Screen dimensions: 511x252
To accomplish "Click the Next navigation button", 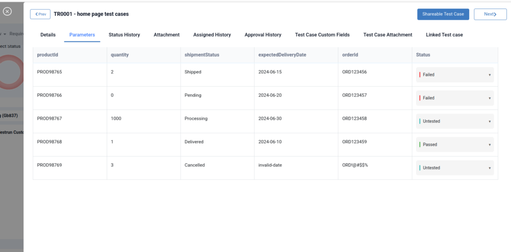I will pyautogui.click(x=490, y=14).
